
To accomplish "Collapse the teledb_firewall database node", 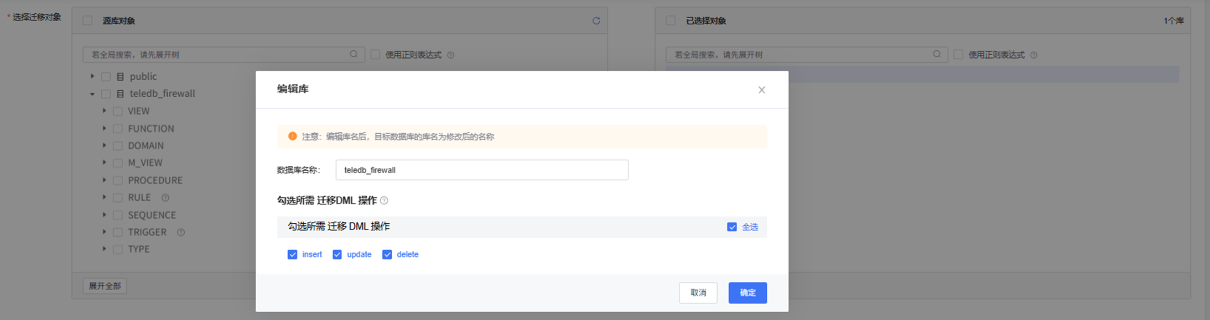I will click(x=92, y=94).
